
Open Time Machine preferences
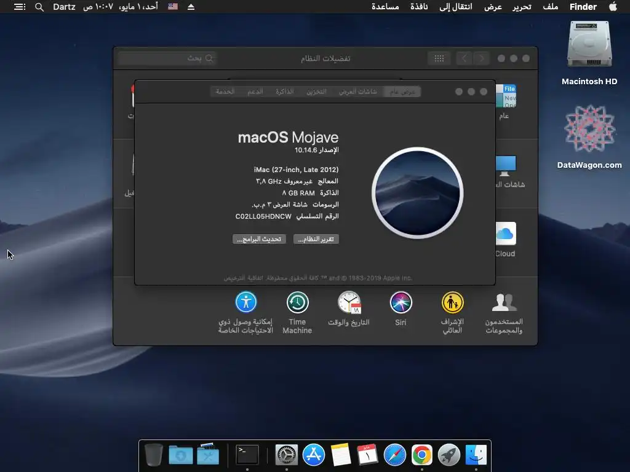(297, 302)
